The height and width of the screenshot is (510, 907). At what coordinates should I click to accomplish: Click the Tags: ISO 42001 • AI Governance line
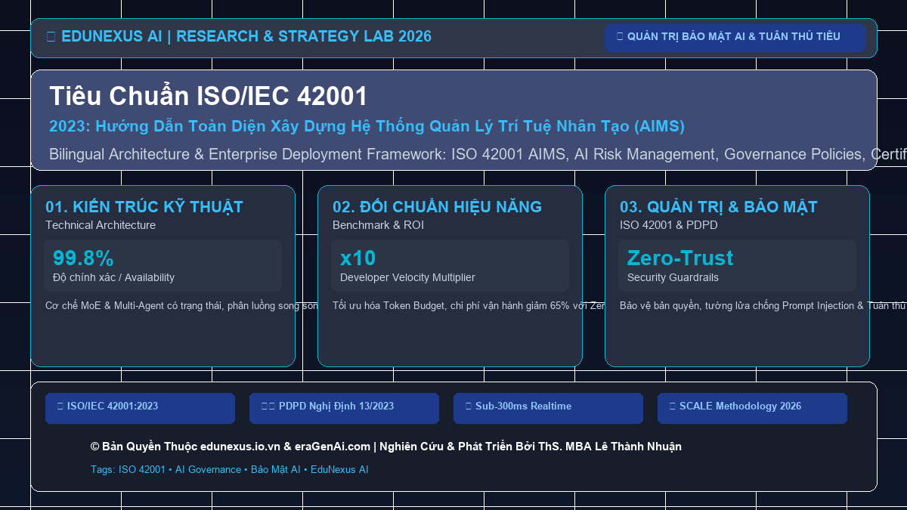pos(230,469)
